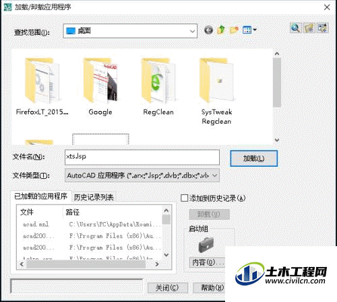Click the 文件 column header
This screenshot has height=302, width=337.
click(27, 212)
